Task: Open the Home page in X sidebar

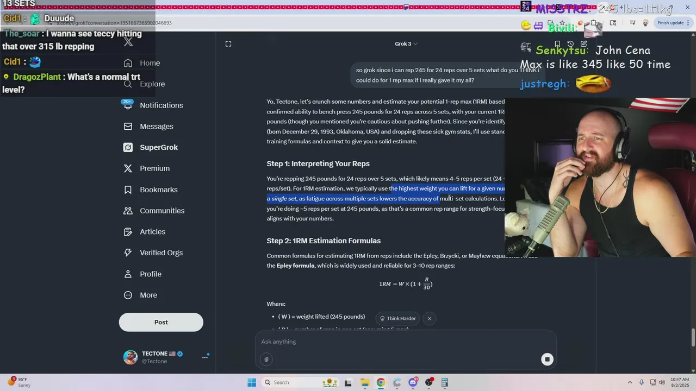Action: (x=142, y=63)
